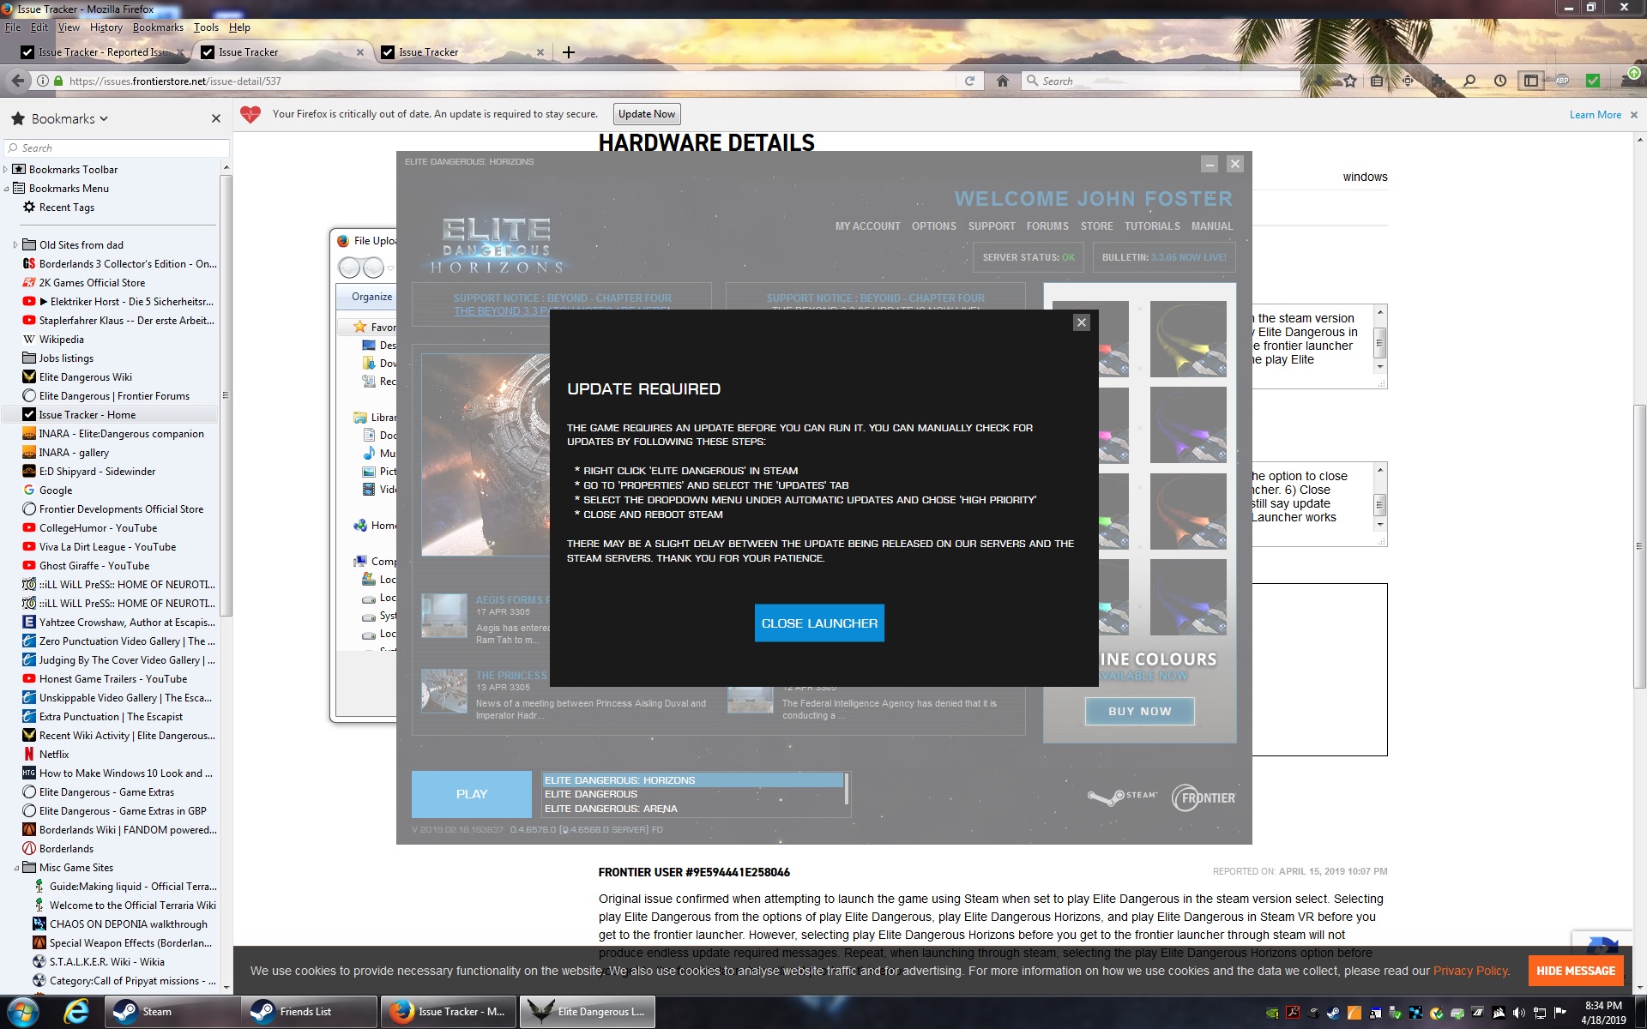
Task: Open the Tools menu
Action: pyautogui.click(x=206, y=27)
